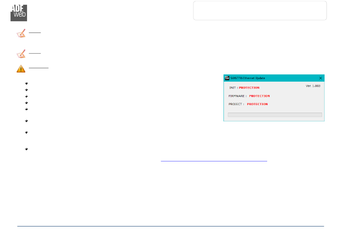Image resolution: width=343 pixels, height=238 pixels.
Task: Click the SW67716 Ethernet Update title bar icon
Action: 227,78
